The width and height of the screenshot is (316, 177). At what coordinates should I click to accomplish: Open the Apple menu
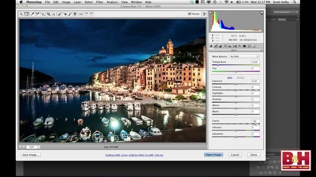(21, 2)
